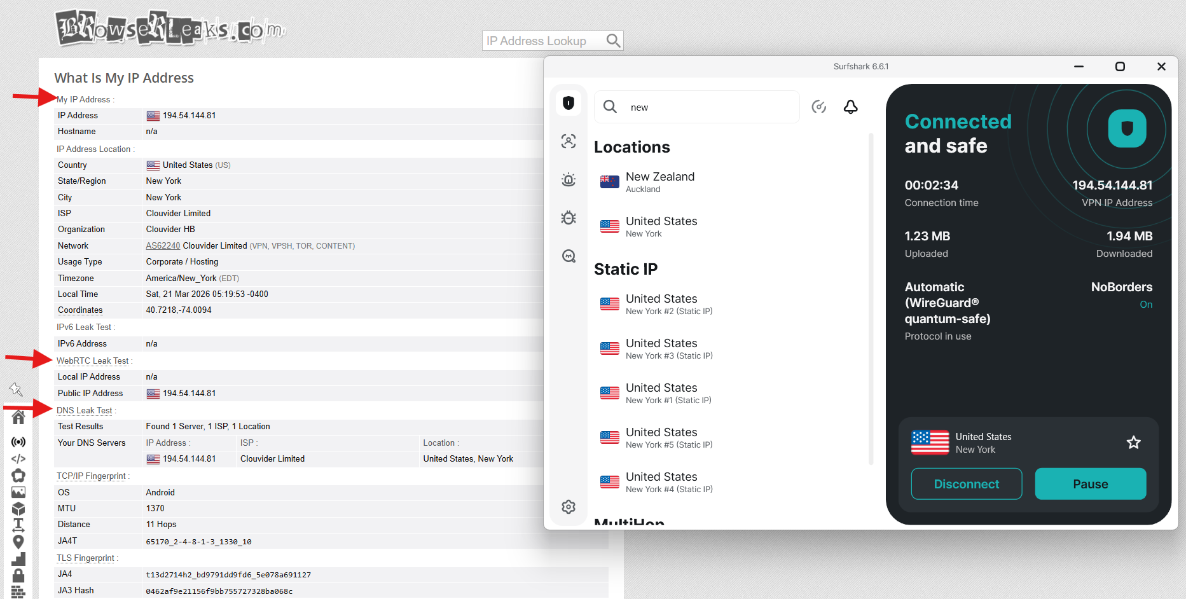This screenshot has height=599, width=1186.
Task: Open the Surfshark VPN shield tab
Action: click(569, 103)
